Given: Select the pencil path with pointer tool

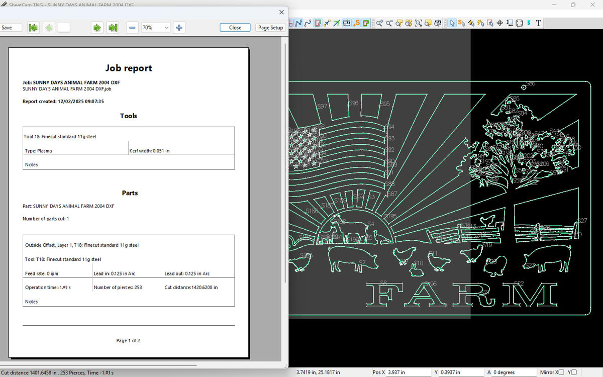Looking at the screenshot, I should point(471,23).
